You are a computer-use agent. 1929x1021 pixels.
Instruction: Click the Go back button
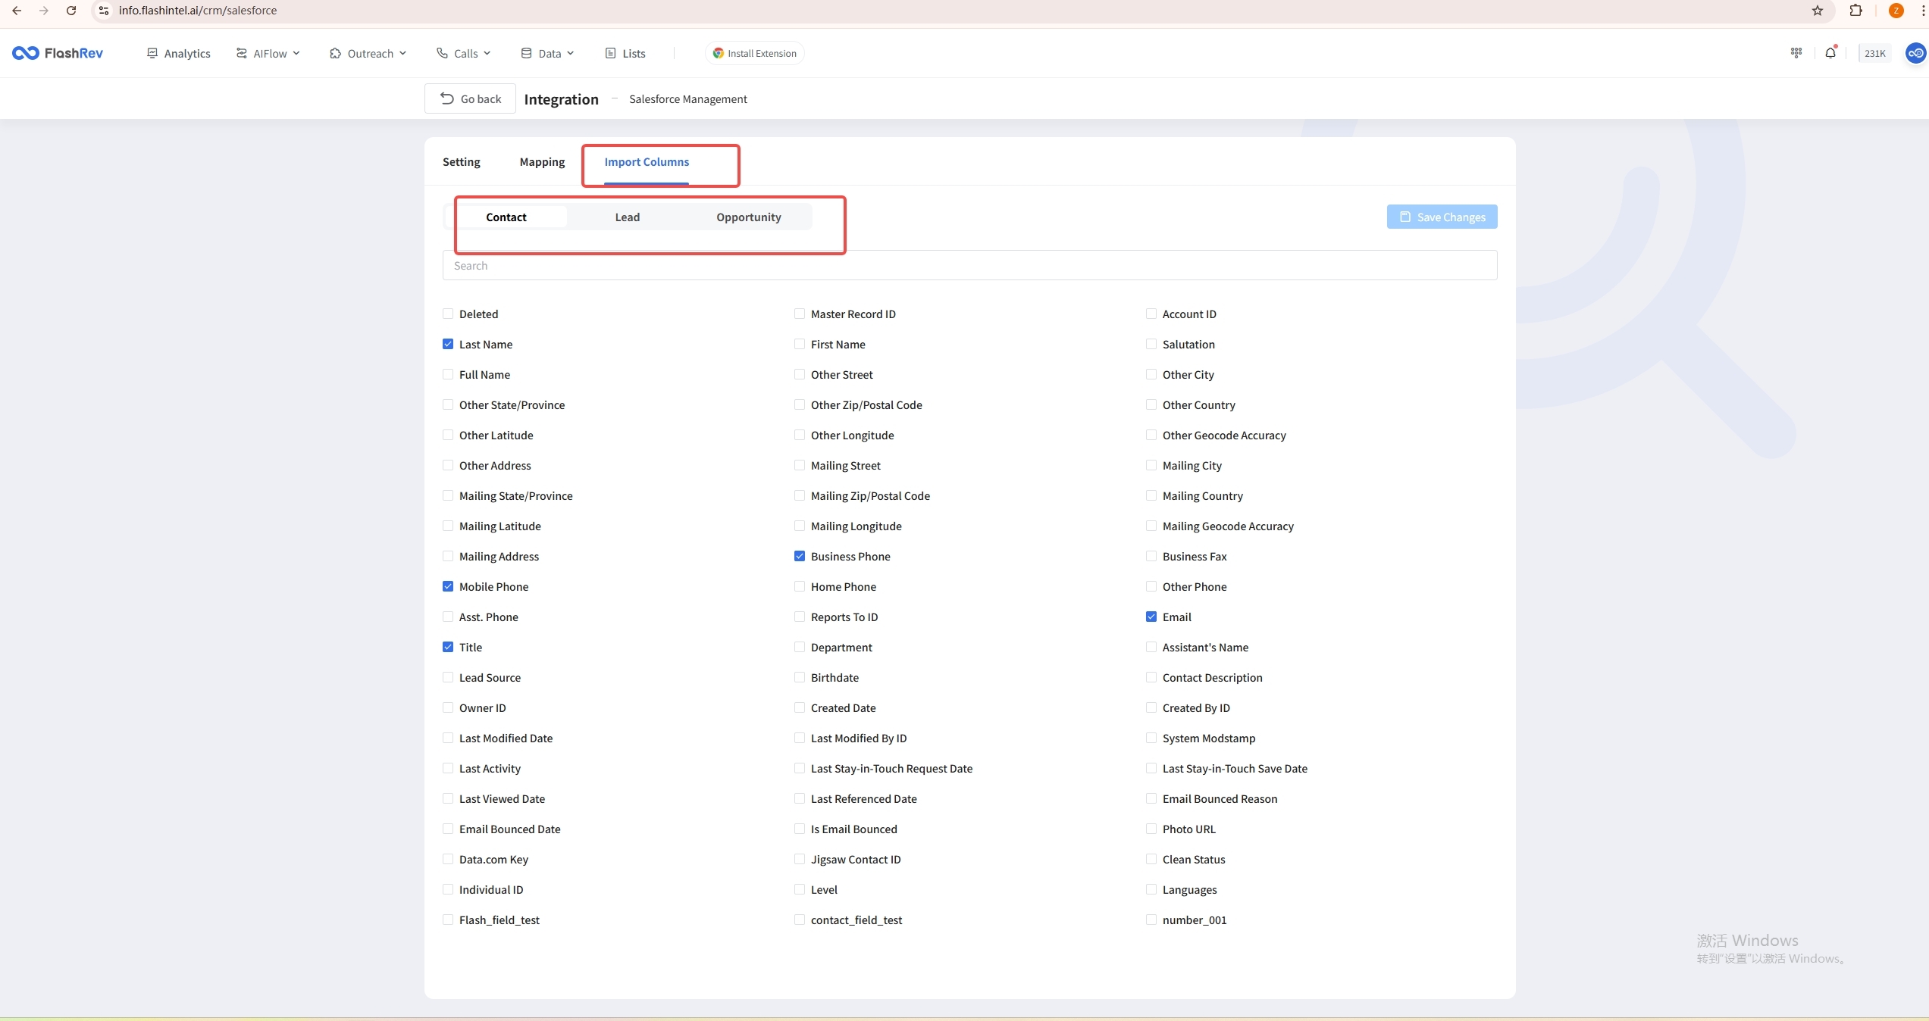[x=471, y=99]
